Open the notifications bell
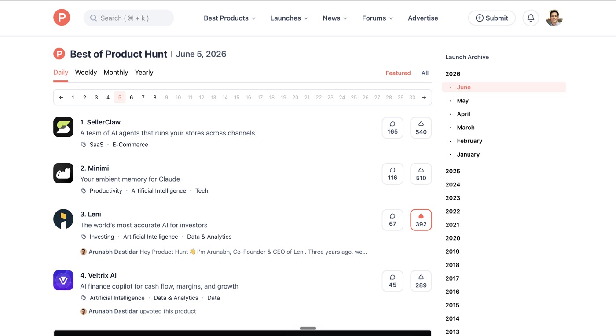This screenshot has width=616, height=336. click(x=531, y=18)
